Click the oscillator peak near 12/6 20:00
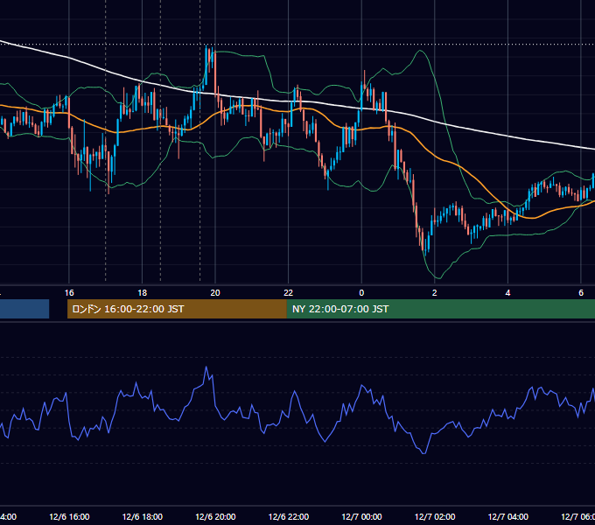Screen dimensions: 595x525 (x=206, y=367)
